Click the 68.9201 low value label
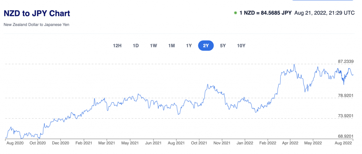The image size is (362, 154). point(346,136)
